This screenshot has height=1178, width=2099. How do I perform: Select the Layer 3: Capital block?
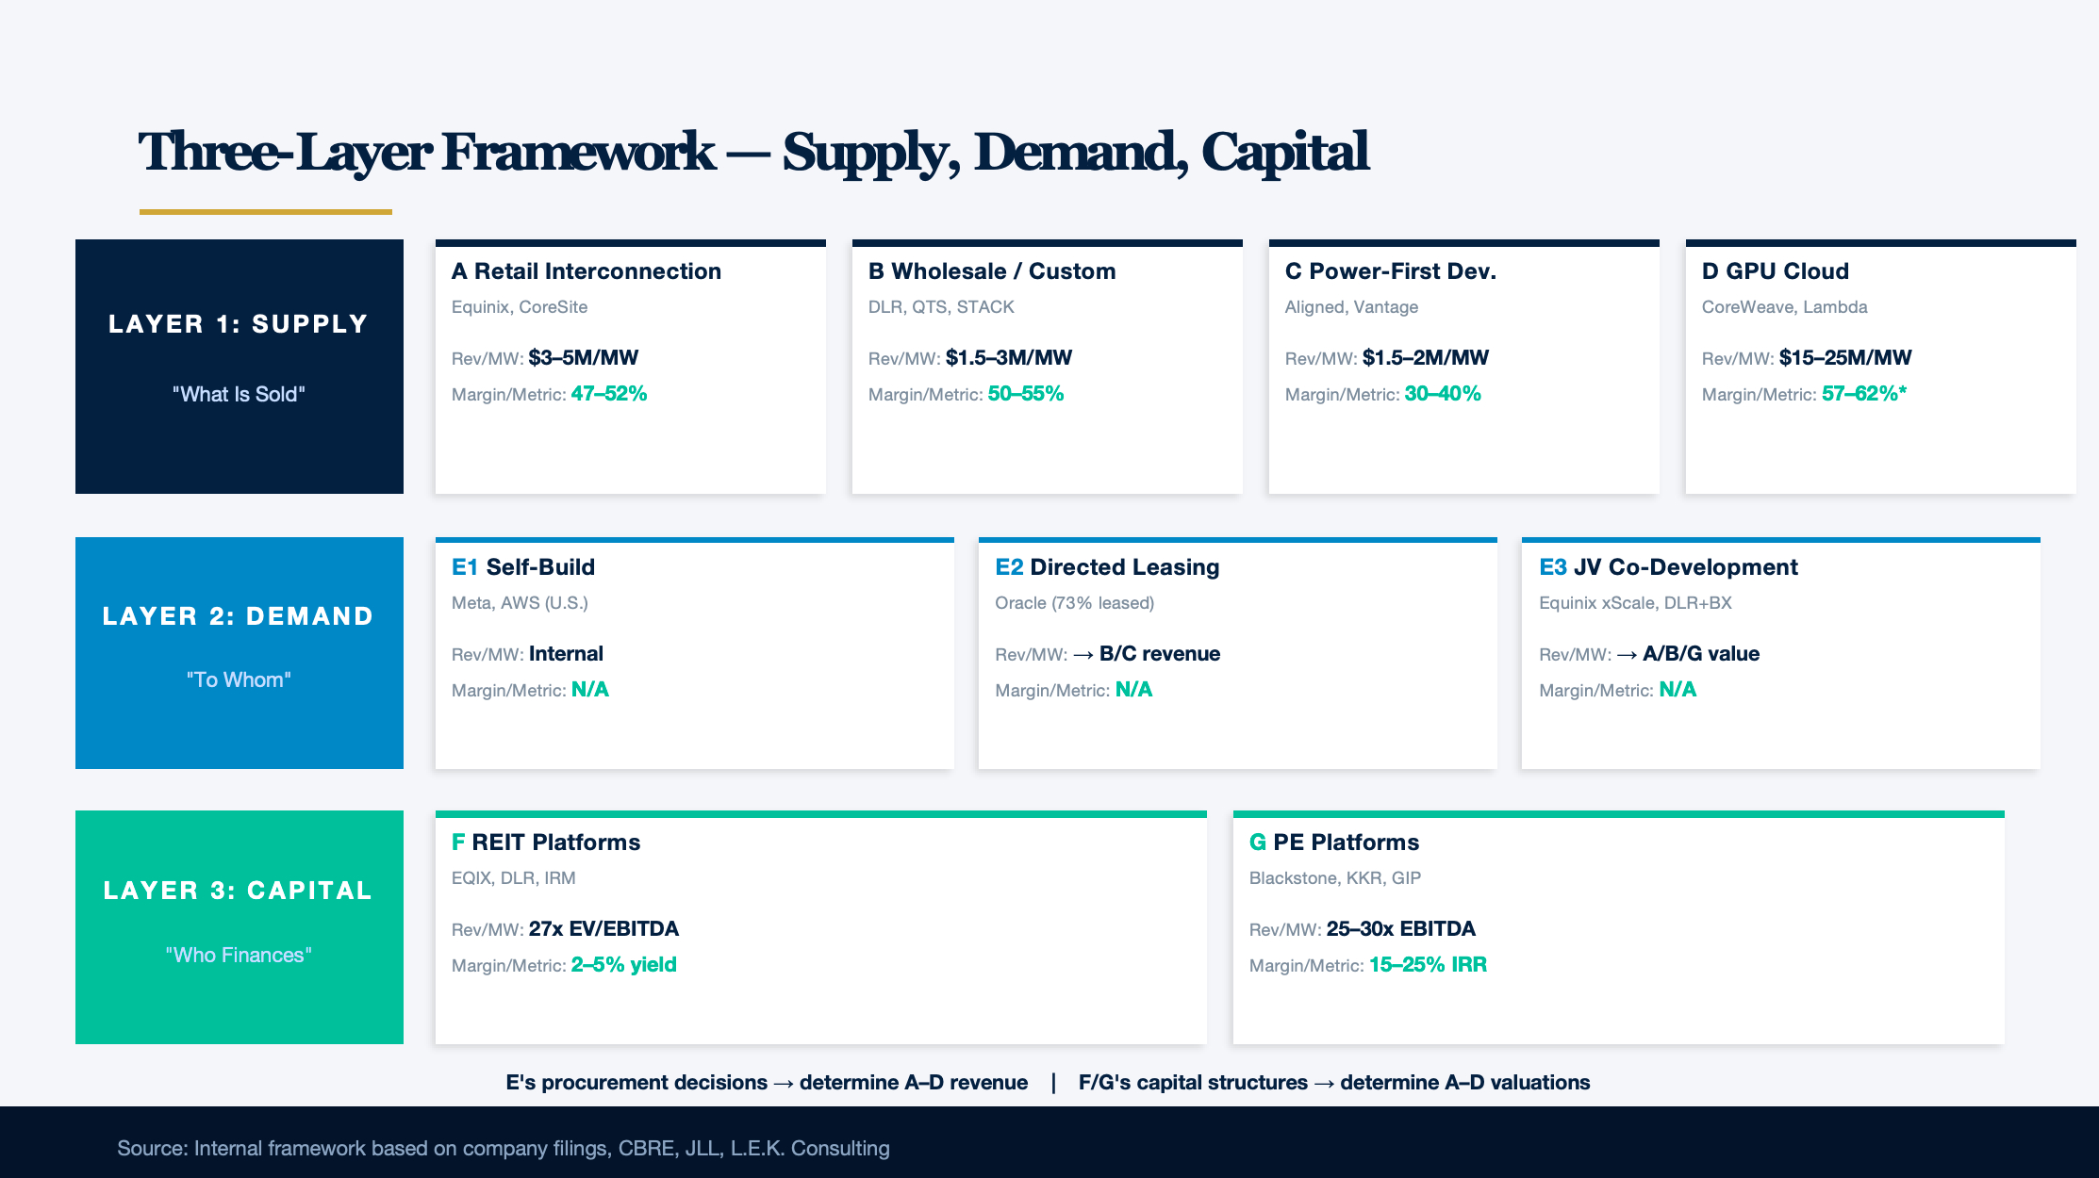click(x=240, y=927)
